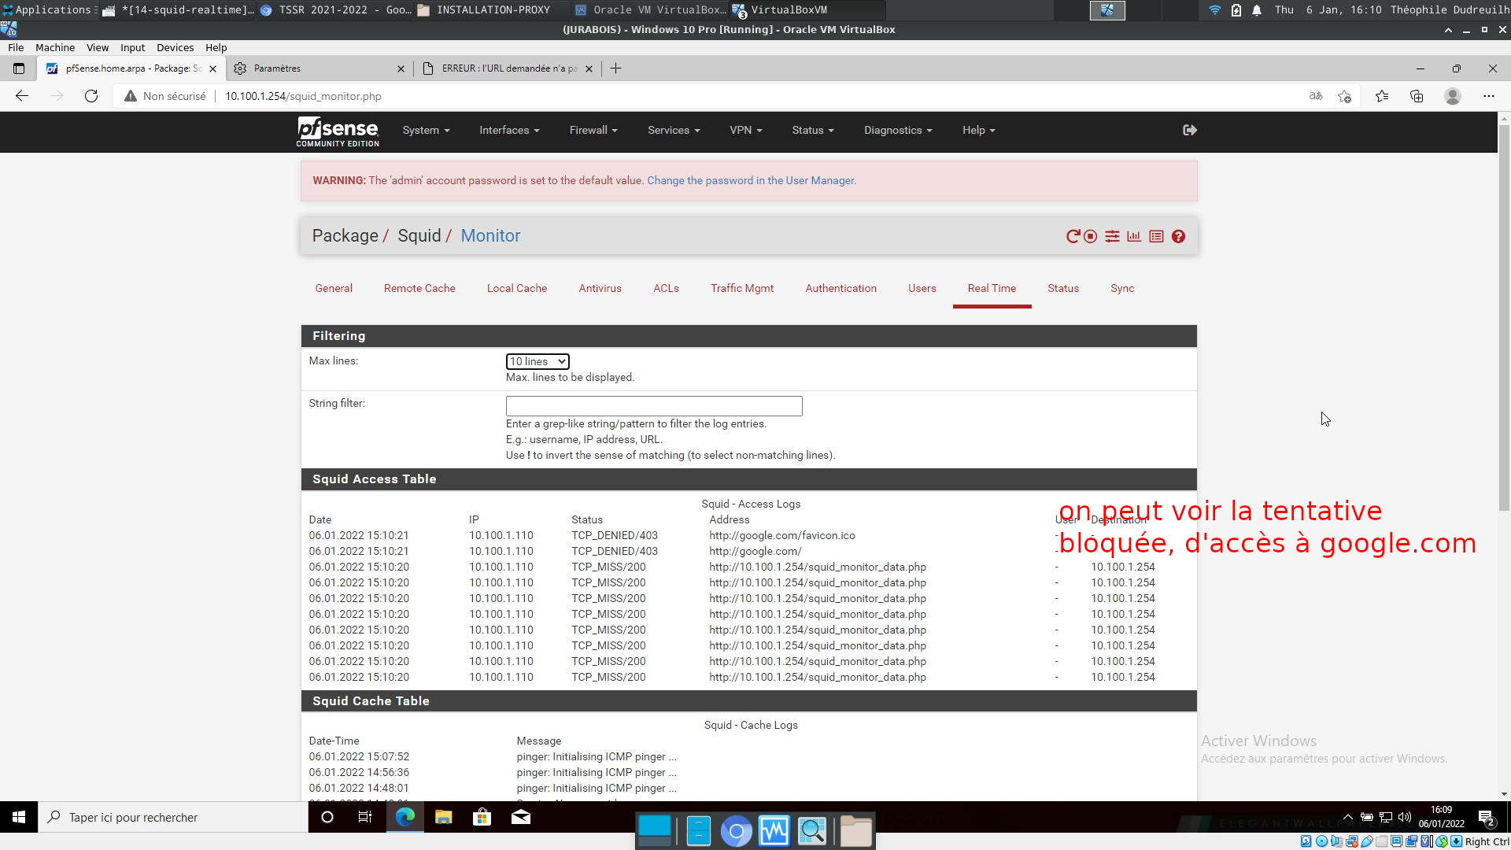
Task: Open related log entries via the list icon
Action: click(1156, 236)
